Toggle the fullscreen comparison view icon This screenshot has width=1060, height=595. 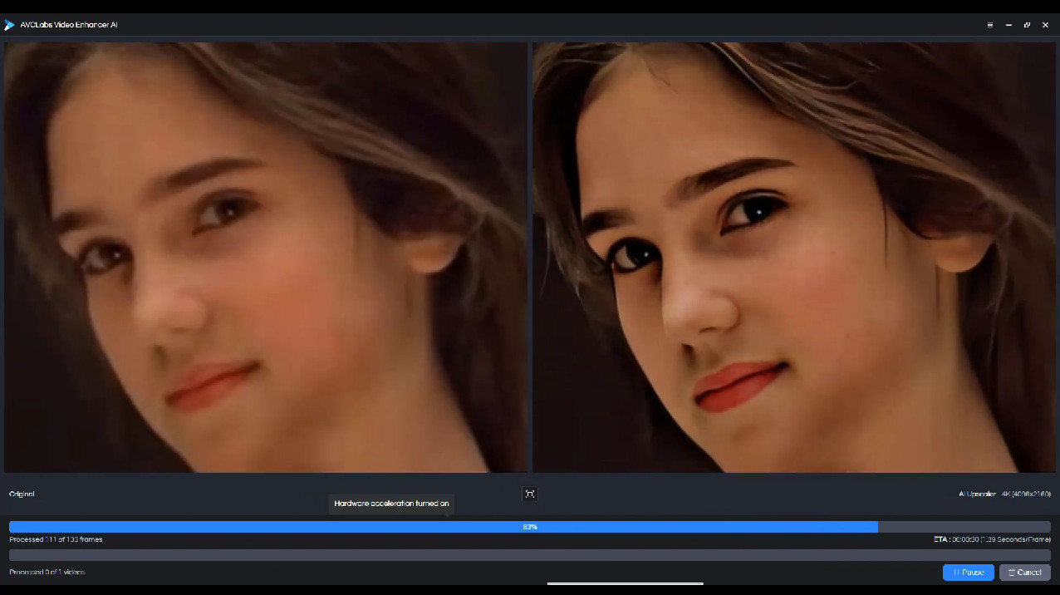[x=529, y=494]
